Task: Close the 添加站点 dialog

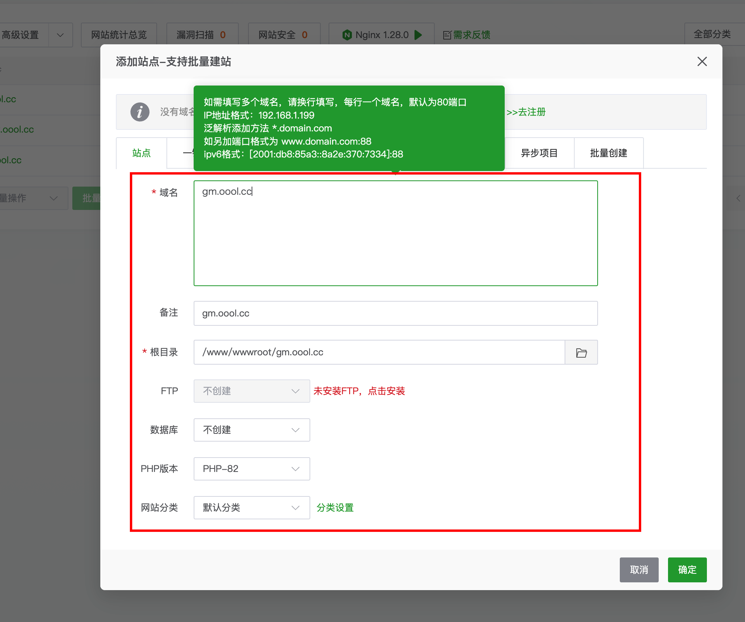Action: coord(701,61)
